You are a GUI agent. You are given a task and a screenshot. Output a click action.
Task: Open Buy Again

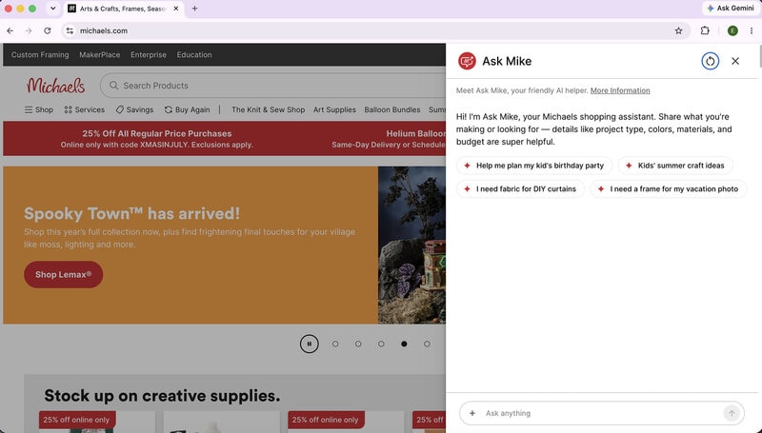click(187, 109)
